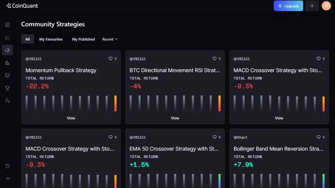
Task: Toggle heart on Bollinger Band Mean Reversion card
Action: 319,137
